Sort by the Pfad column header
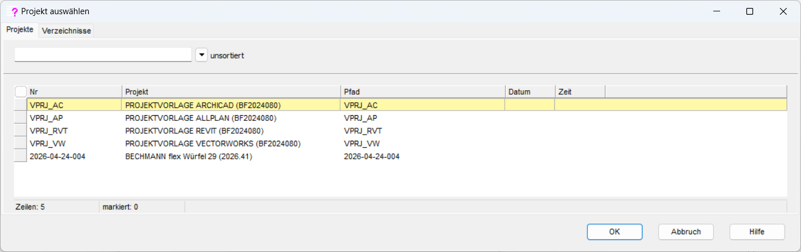Viewport: 801px width, 252px height. 423,91
